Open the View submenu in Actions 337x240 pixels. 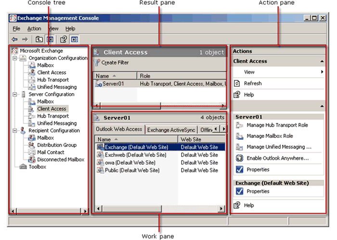[279, 72]
